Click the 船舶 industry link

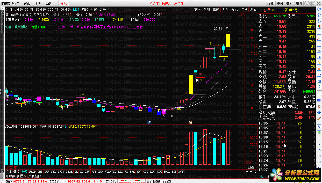click(44, 27)
